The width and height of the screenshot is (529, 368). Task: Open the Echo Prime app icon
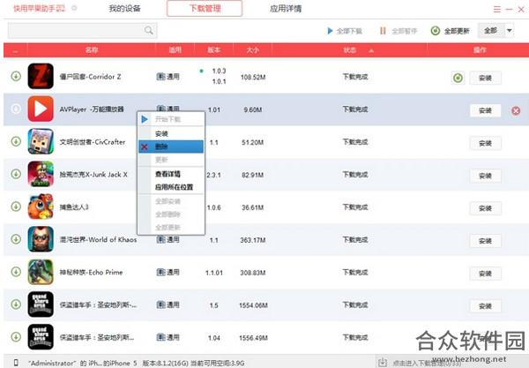click(41, 272)
